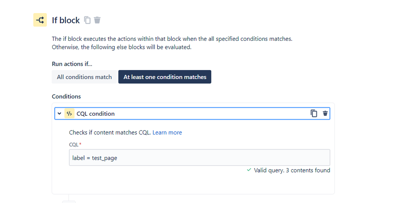Click the CQL required field label

[x=75, y=145]
